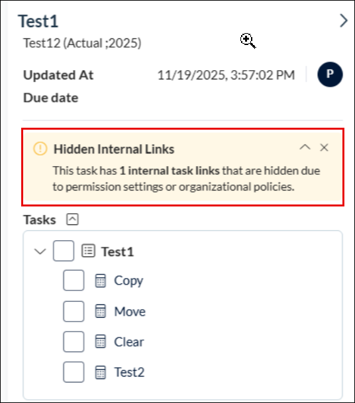
Task: Collapse the Test1 tree node
Action: pyautogui.click(x=40, y=251)
